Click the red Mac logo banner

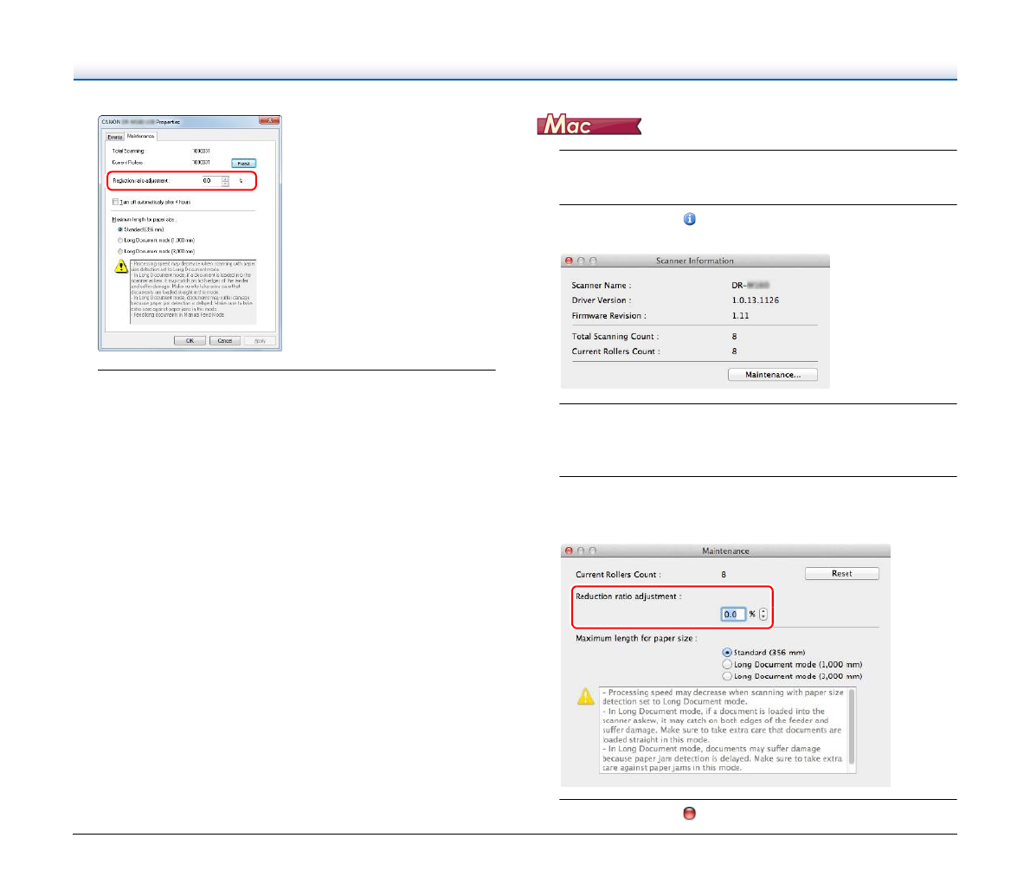point(589,126)
